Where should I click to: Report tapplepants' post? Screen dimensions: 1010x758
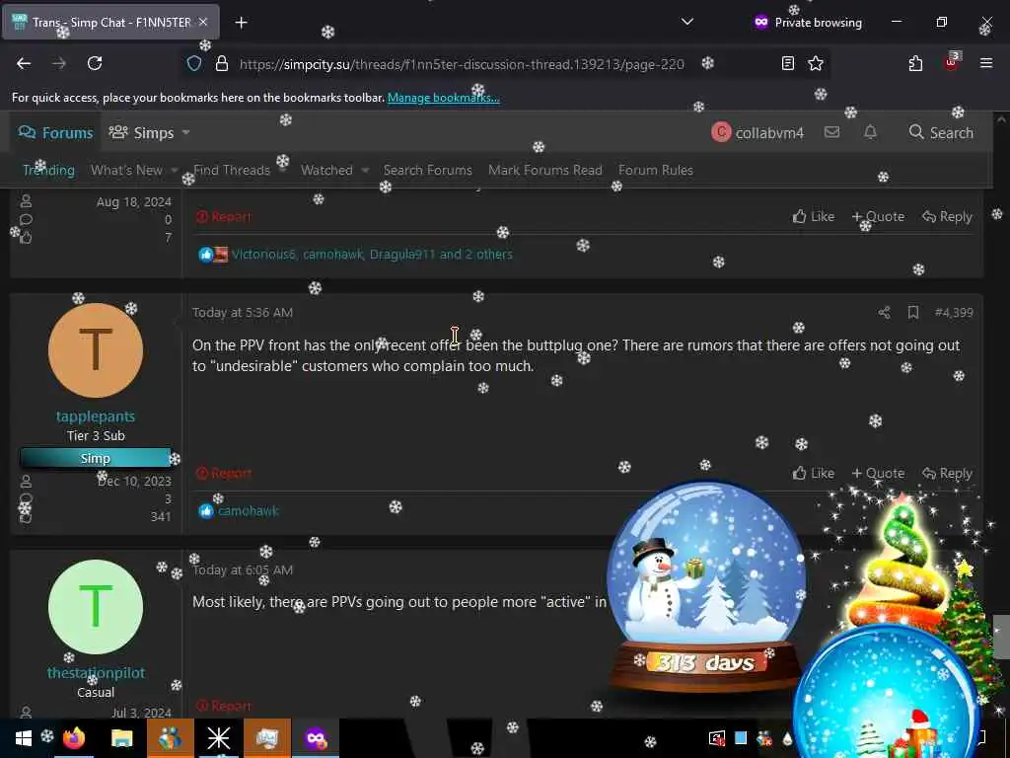[x=224, y=473]
